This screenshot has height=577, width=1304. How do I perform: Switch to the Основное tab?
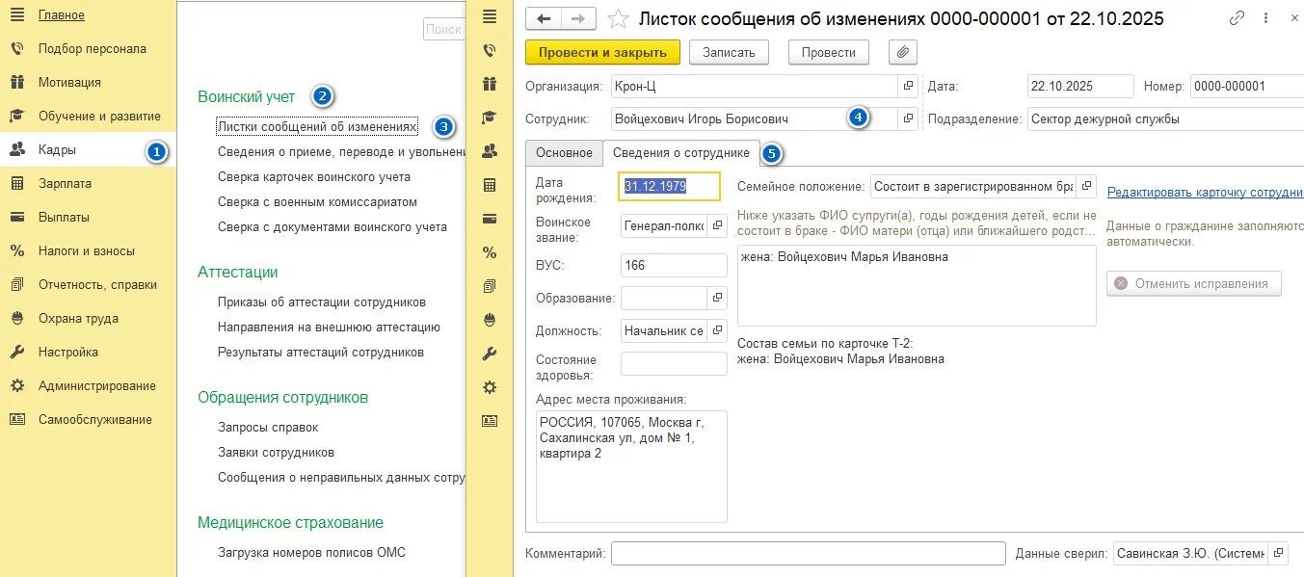point(564,152)
